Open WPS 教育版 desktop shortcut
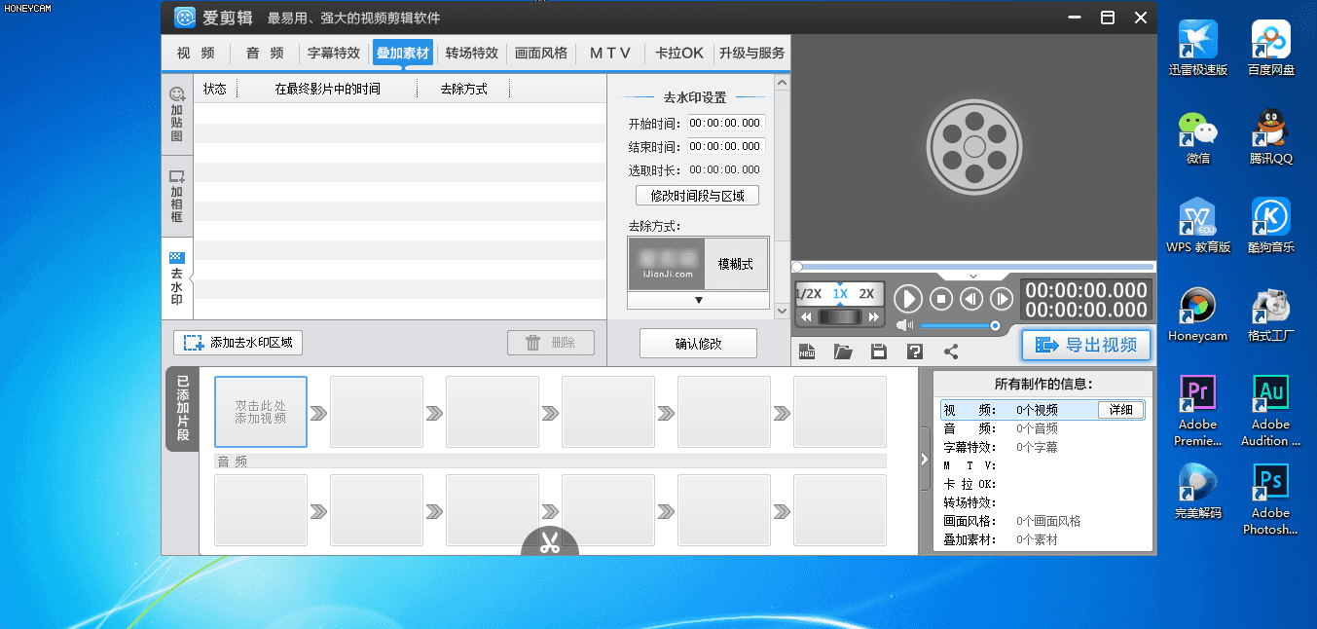 click(x=1198, y=224)
